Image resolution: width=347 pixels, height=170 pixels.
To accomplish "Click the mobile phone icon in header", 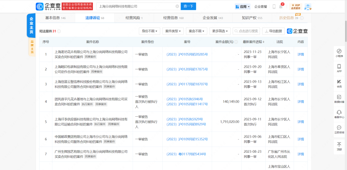I will coord(274,7).
